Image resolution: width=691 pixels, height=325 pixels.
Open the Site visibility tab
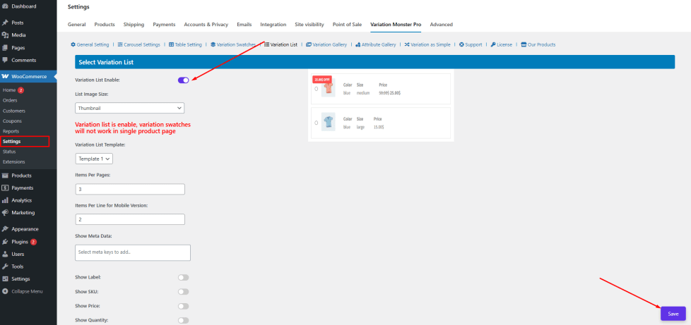(x=309, y=25)
